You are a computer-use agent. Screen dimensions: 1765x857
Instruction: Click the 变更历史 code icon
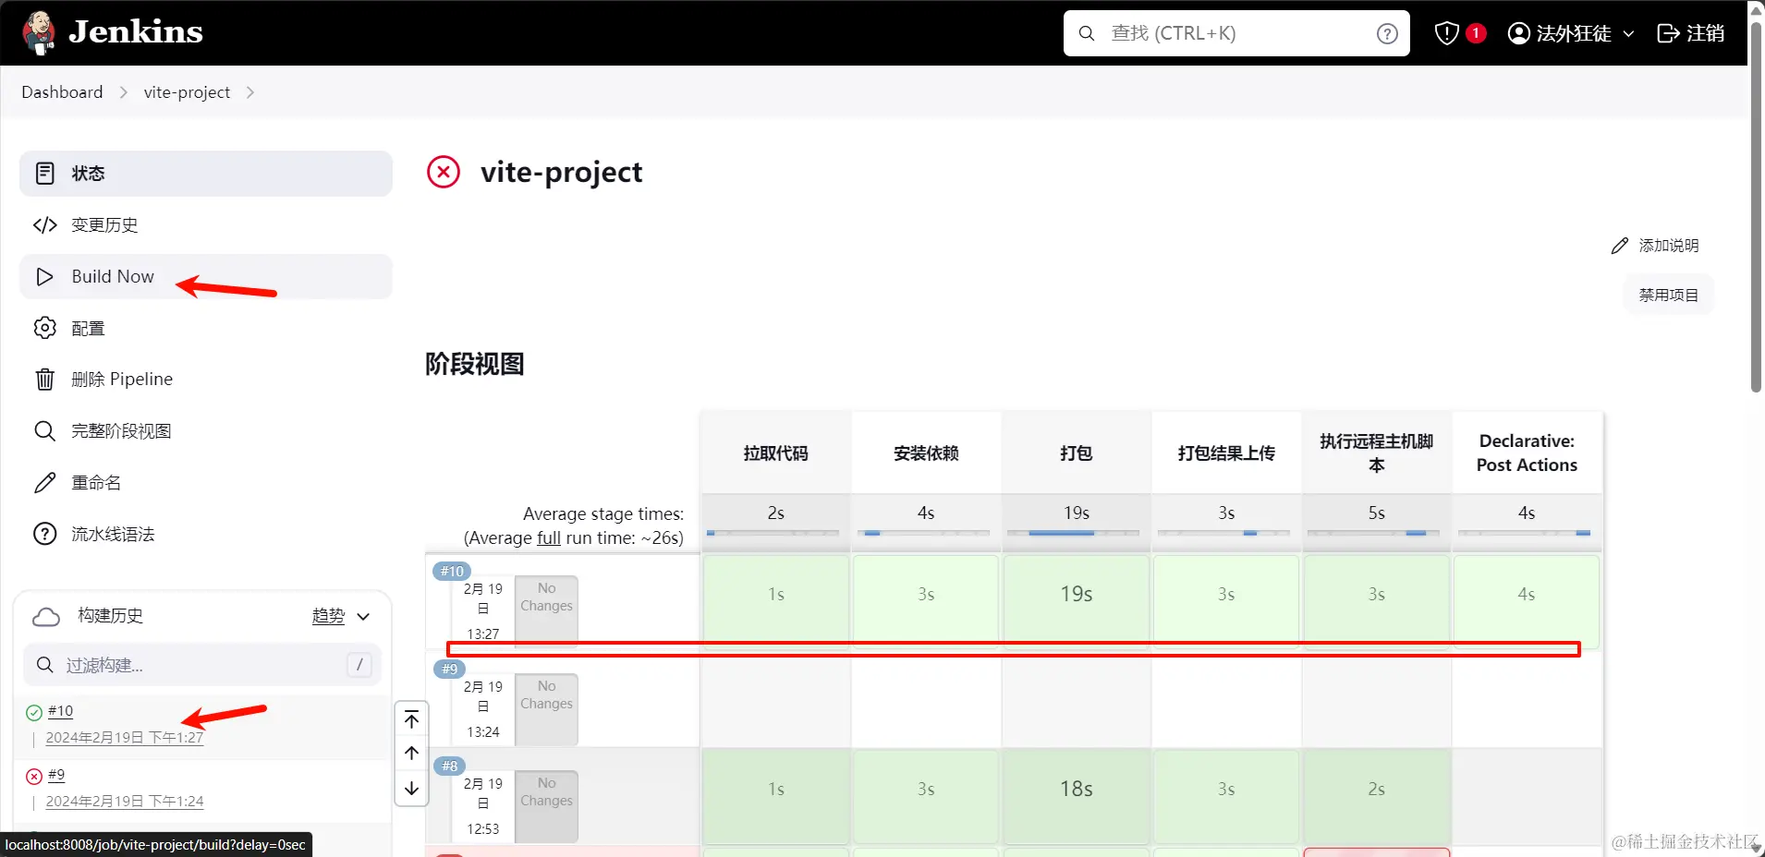coord(44,224)
